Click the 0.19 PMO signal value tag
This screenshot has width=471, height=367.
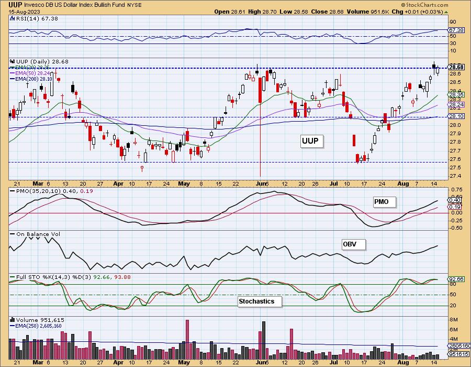455,207
